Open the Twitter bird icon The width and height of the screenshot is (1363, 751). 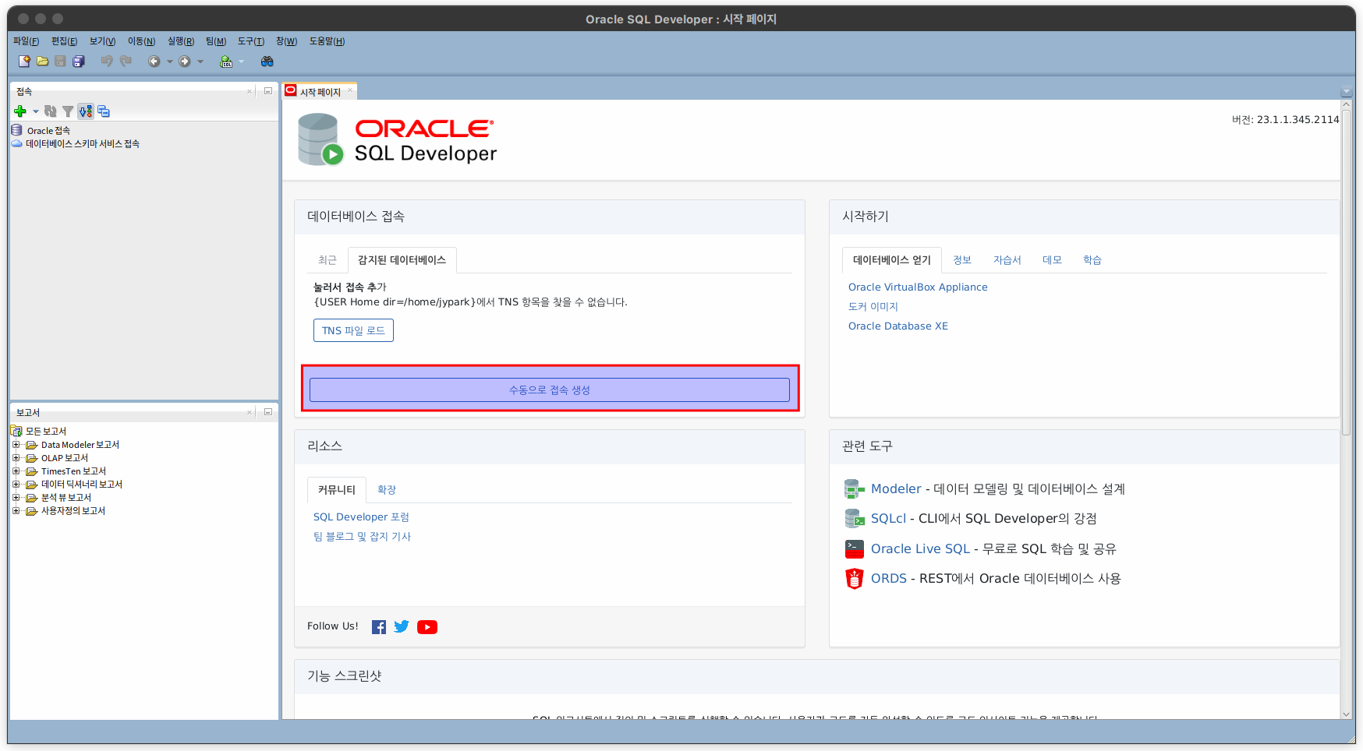(x=402, y=626)
